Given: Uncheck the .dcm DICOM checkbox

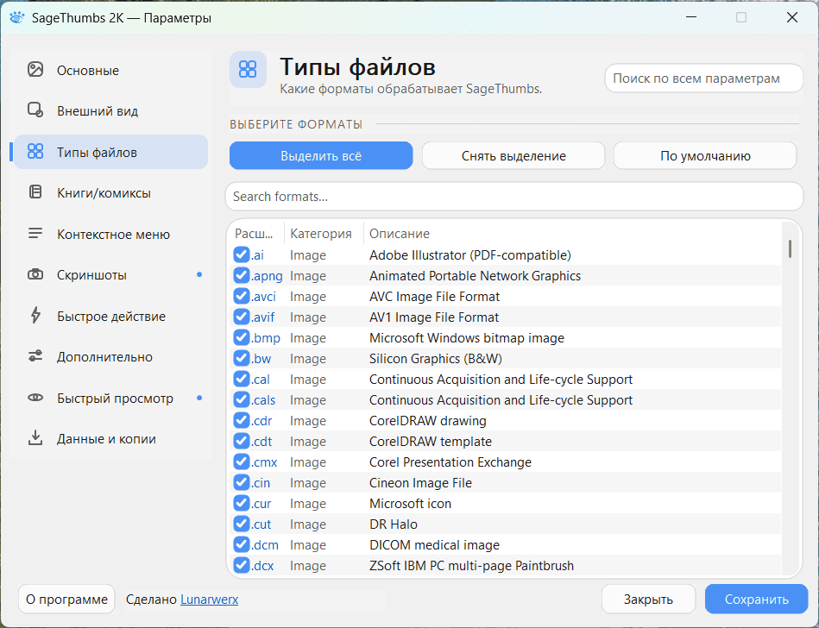Looking at the screenshot, I should pyautogui.click(x=242, y=544).
